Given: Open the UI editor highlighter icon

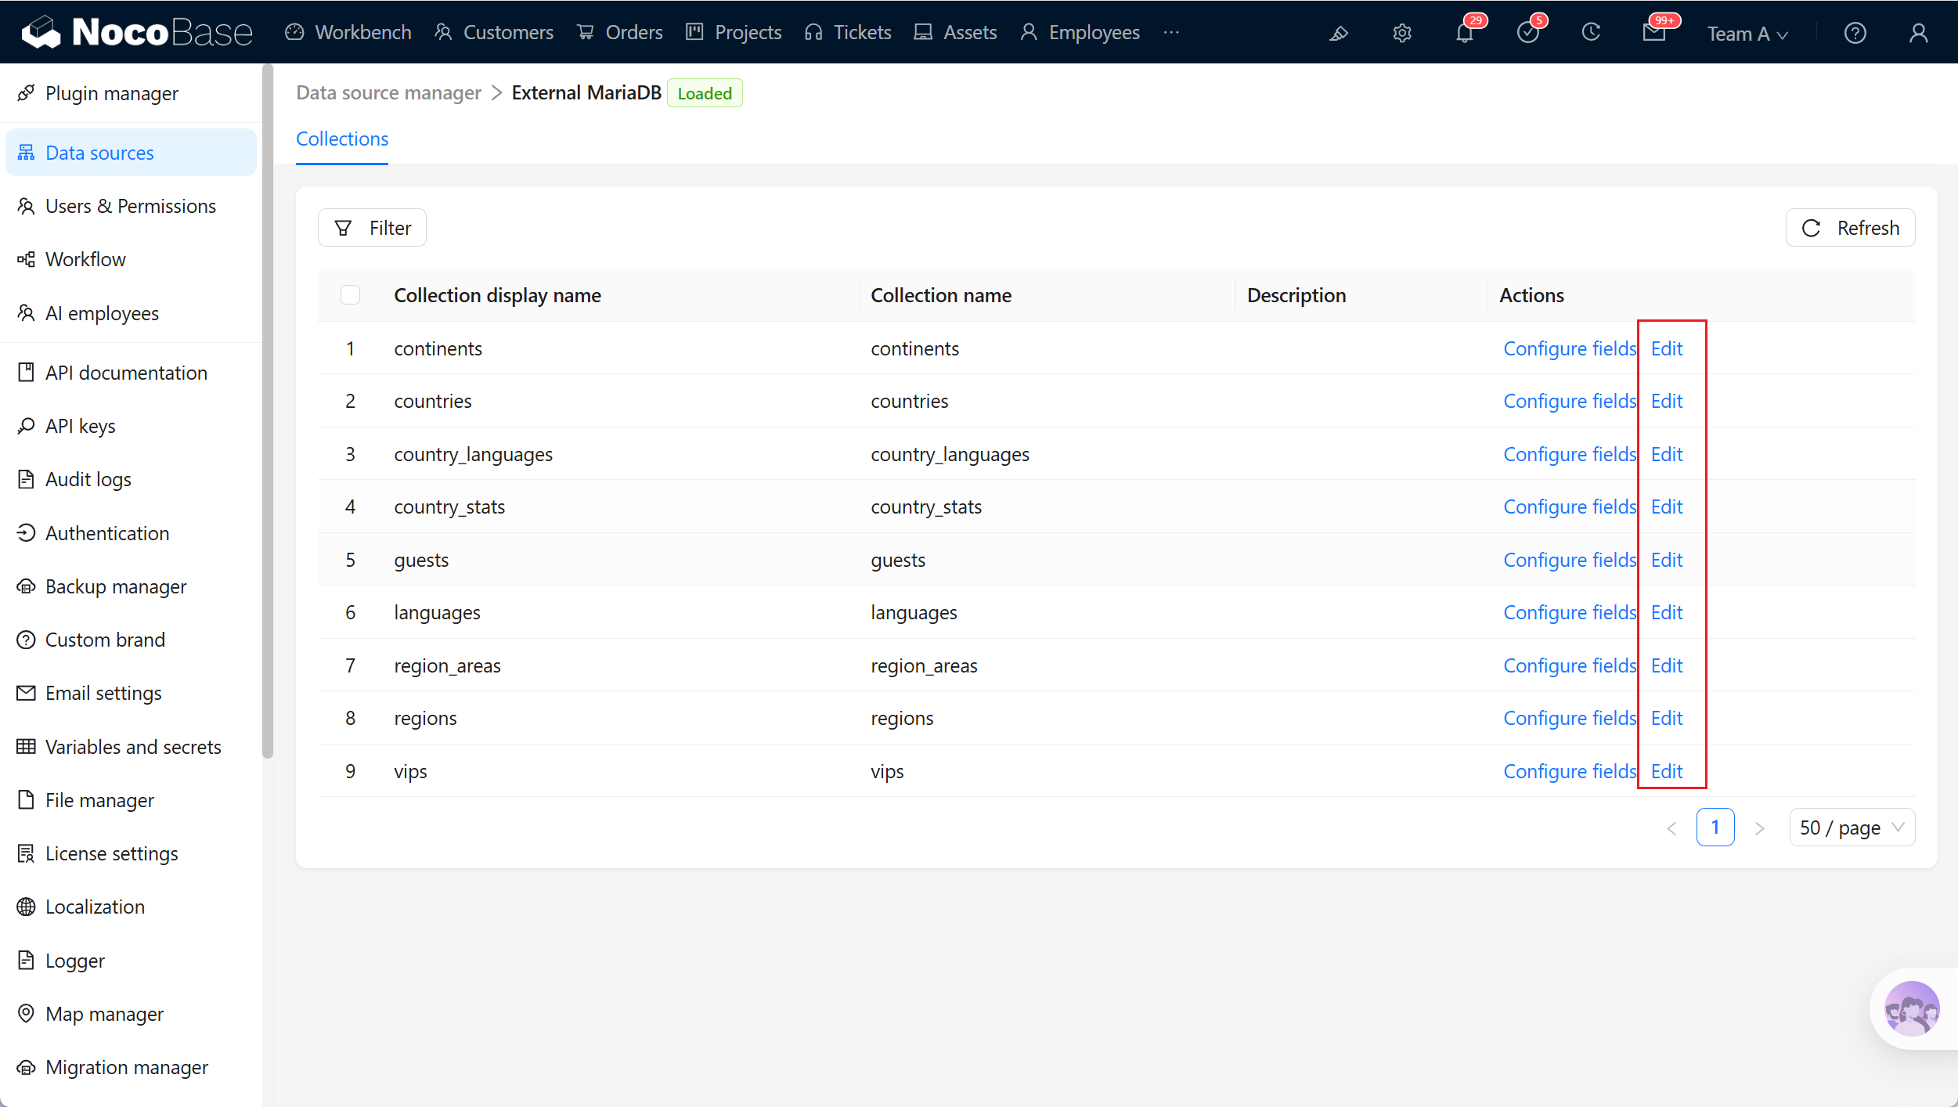Looking at the screenshot, I should (x=1339, y=33).
